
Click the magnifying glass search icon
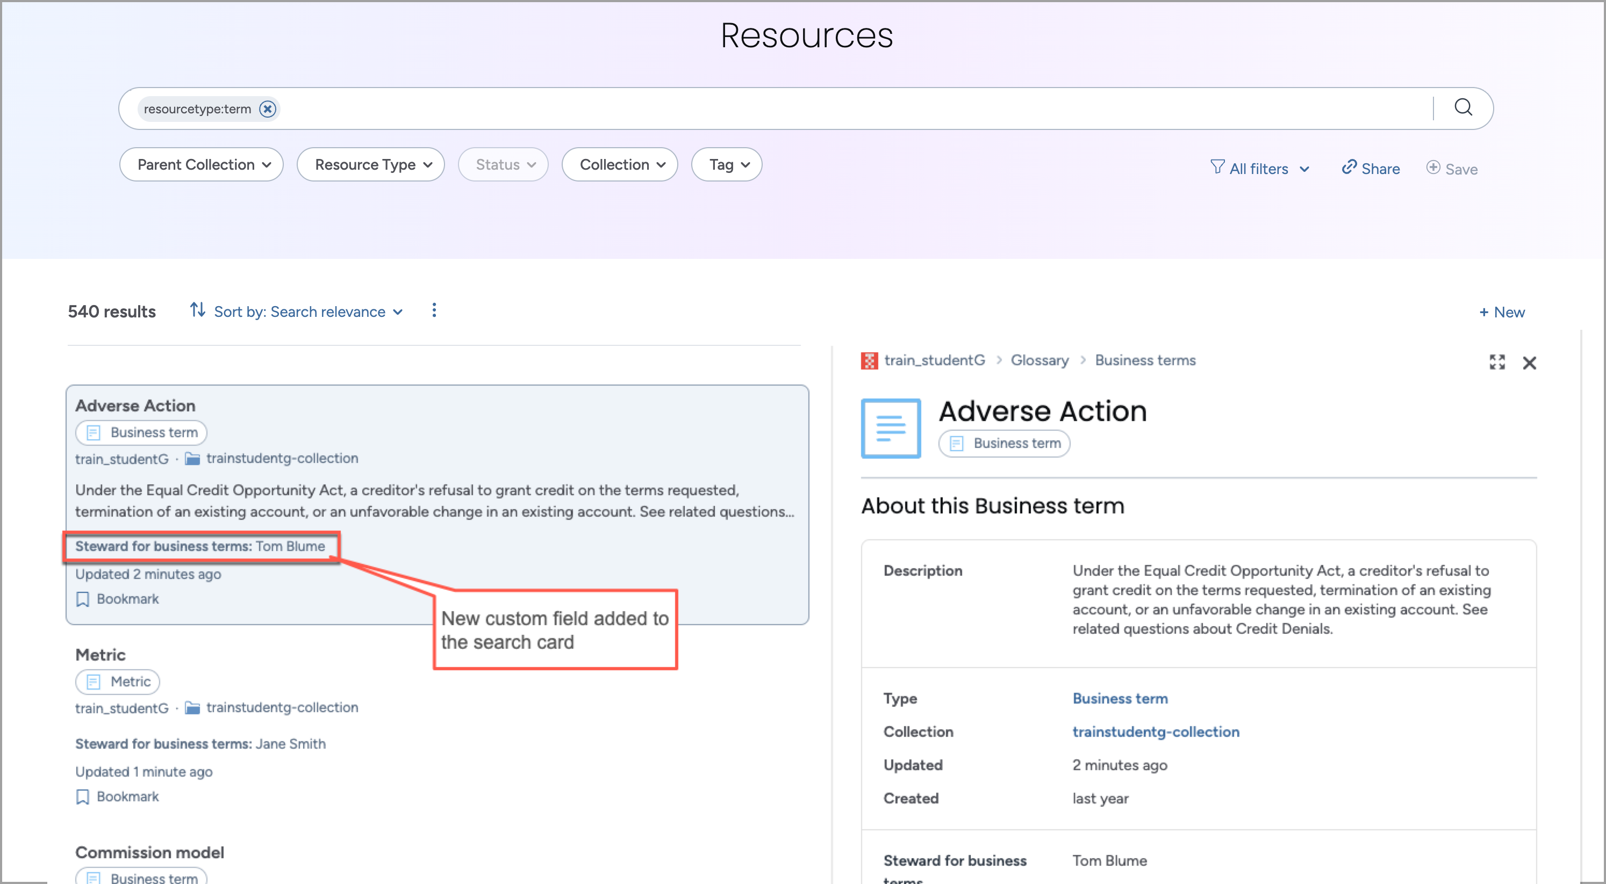[1462, 108]
